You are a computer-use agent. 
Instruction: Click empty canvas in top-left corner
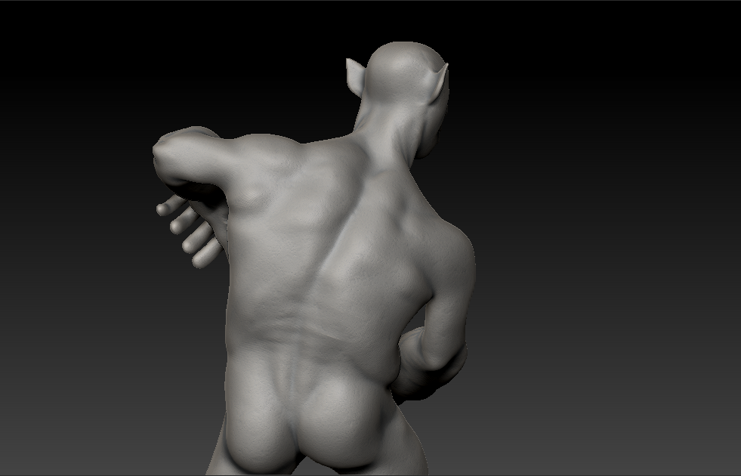pos(45,38)
